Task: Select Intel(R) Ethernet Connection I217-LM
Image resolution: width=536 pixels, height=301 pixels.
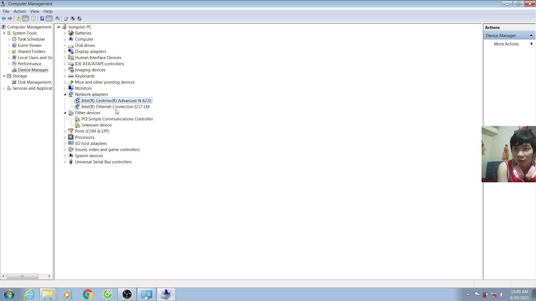Action: (x=115, y=107)
